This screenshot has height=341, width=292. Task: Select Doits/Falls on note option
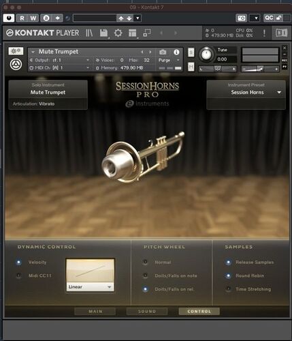(145, 276)
